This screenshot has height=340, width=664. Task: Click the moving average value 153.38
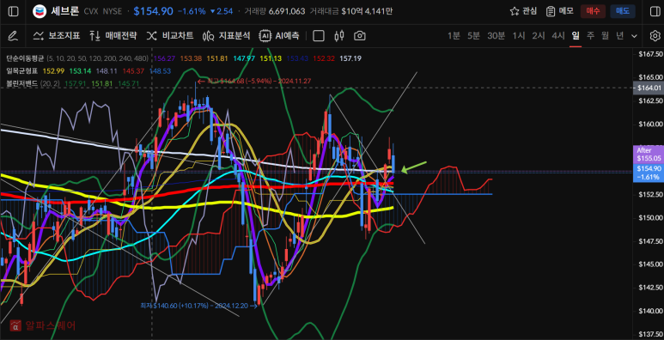(191, 58)
